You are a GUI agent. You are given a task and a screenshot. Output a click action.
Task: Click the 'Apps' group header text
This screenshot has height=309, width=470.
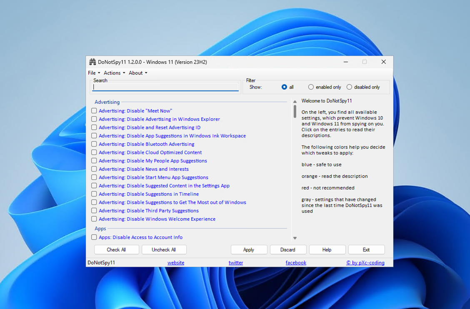(100, 228)
